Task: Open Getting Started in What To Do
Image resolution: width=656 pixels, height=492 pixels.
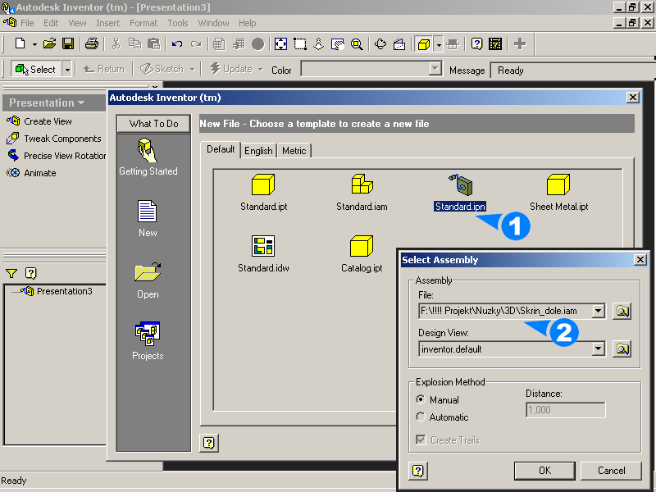Action: click(x=148, y=157)
